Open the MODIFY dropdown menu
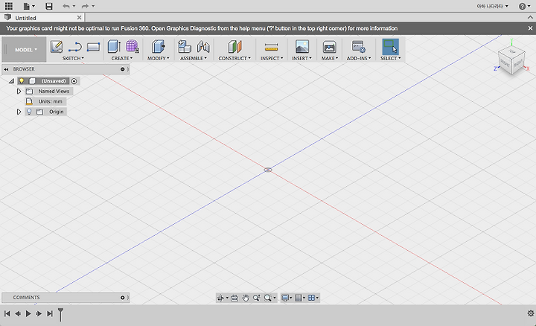The image size is (536, 326). pos(159,59)
